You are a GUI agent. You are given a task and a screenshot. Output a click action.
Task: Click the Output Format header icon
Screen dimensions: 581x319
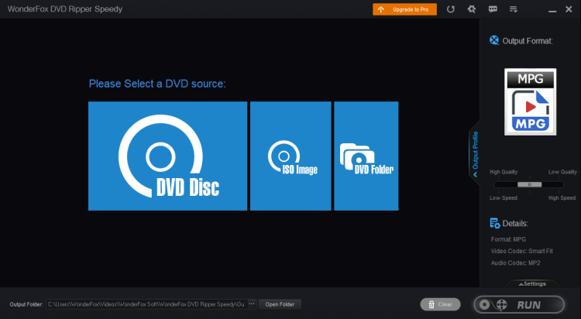(494, 40)
